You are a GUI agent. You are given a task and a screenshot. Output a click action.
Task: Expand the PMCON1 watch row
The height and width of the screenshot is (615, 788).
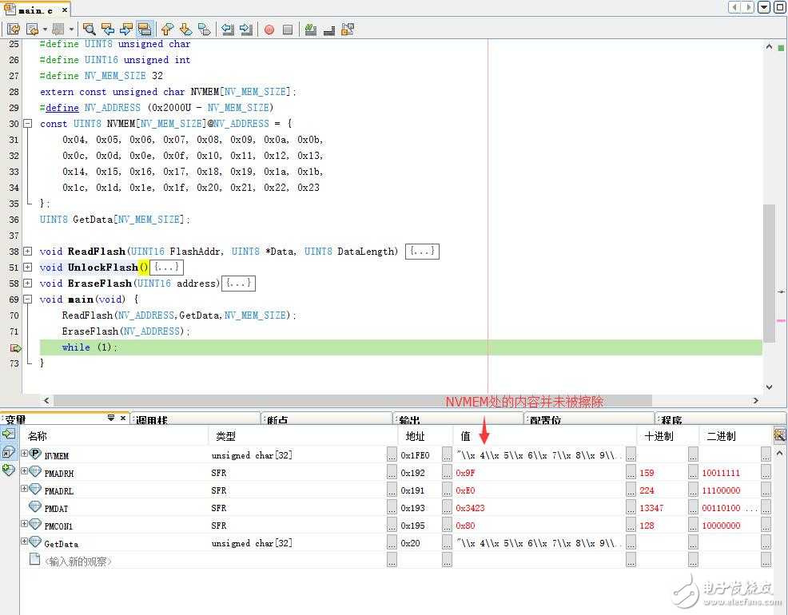click(24, 524)
